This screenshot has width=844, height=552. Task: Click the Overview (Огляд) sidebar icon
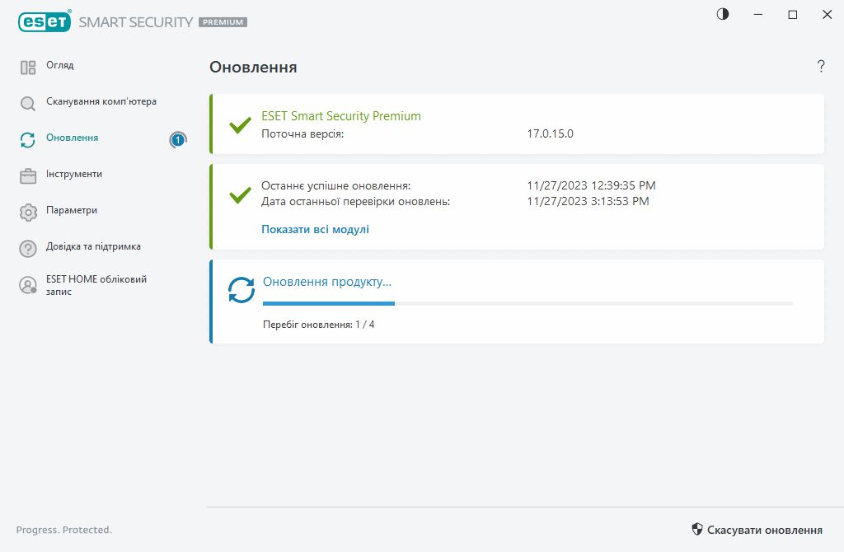[28, 68]
